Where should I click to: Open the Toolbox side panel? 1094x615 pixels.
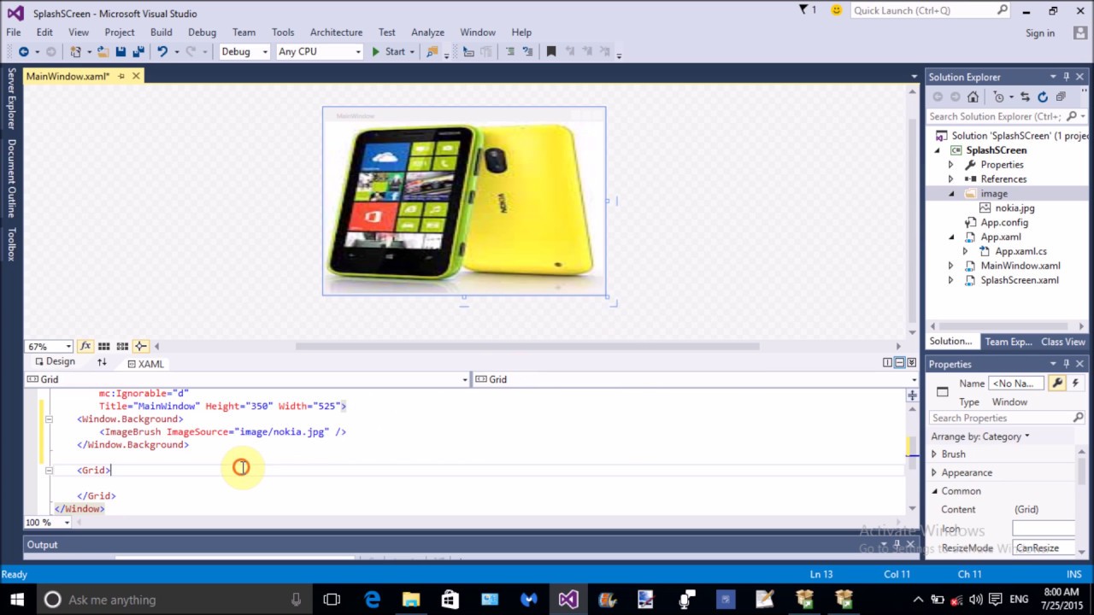tap(11, 244)
